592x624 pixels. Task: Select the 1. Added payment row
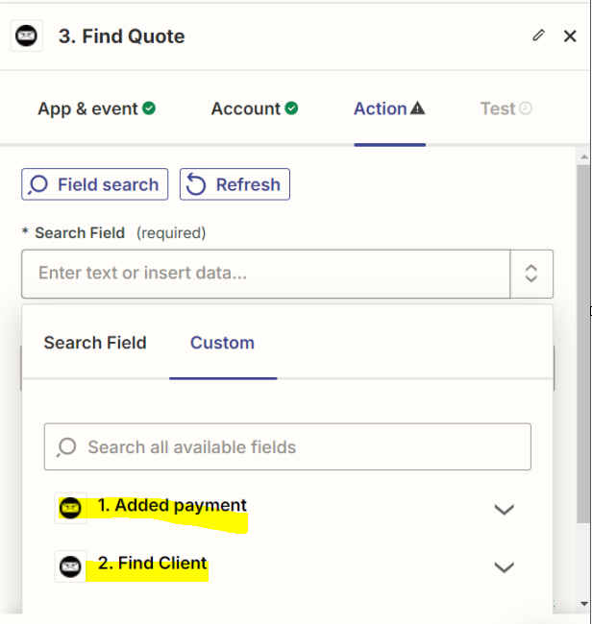[x=287, y=508]
